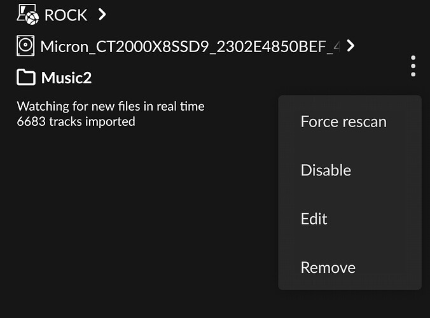Click the blank gap between Disable and Edit
Image resolution: width=430 pixels, height=318 pixels.
click(350, 195)
